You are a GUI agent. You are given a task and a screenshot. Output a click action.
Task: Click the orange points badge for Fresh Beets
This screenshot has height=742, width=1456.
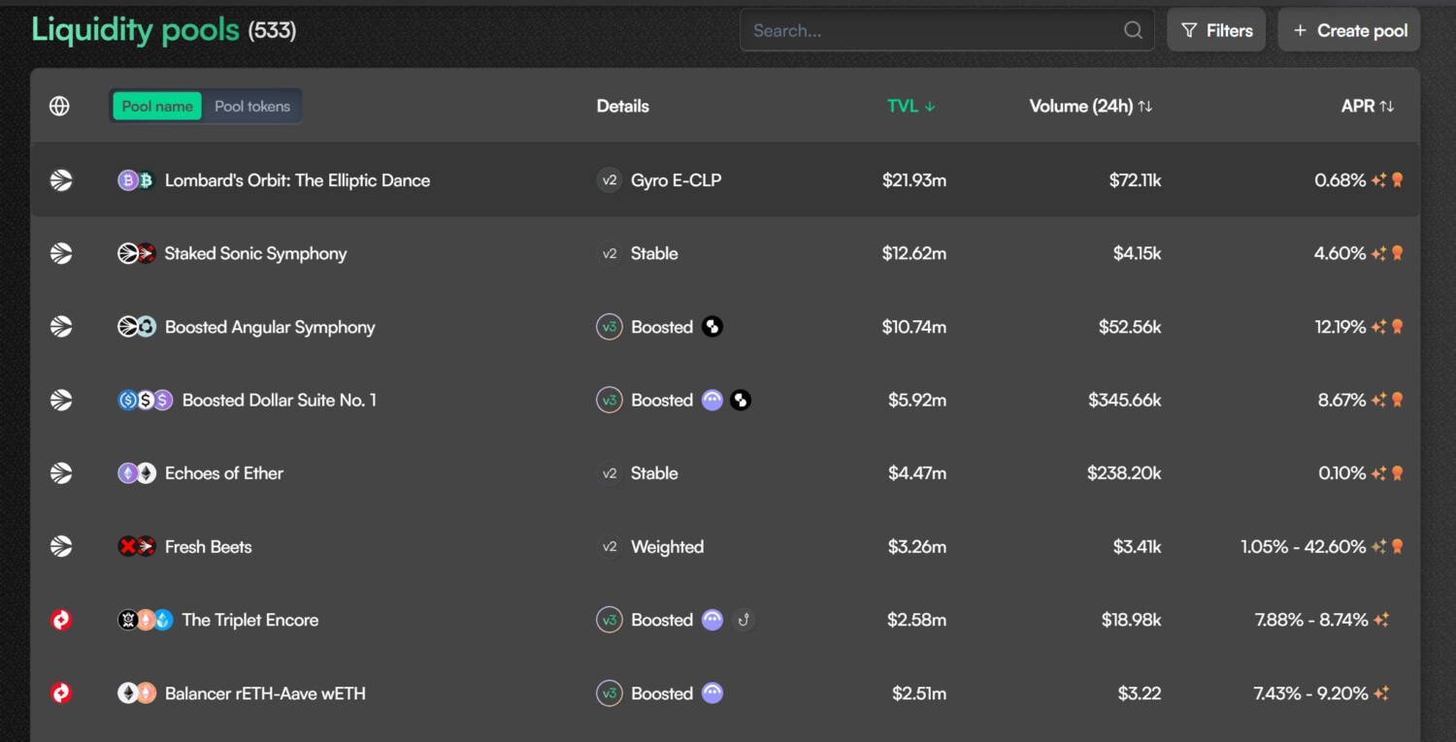tap(1398, 547)
